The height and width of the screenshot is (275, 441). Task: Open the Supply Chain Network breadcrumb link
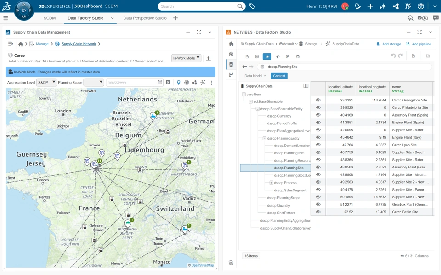[x=79, y=44]
